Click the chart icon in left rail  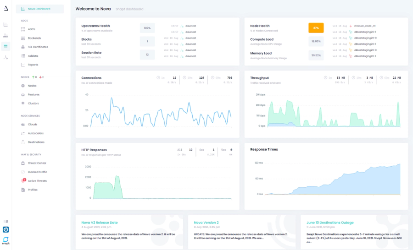(x=6, y=24)
